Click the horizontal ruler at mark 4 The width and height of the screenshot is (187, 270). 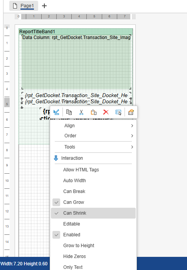pos(79,16)
